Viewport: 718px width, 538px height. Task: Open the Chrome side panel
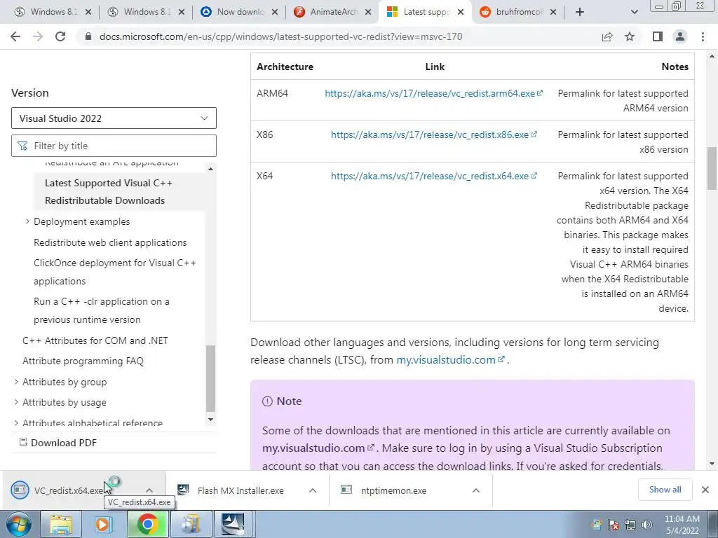[658, 36]
